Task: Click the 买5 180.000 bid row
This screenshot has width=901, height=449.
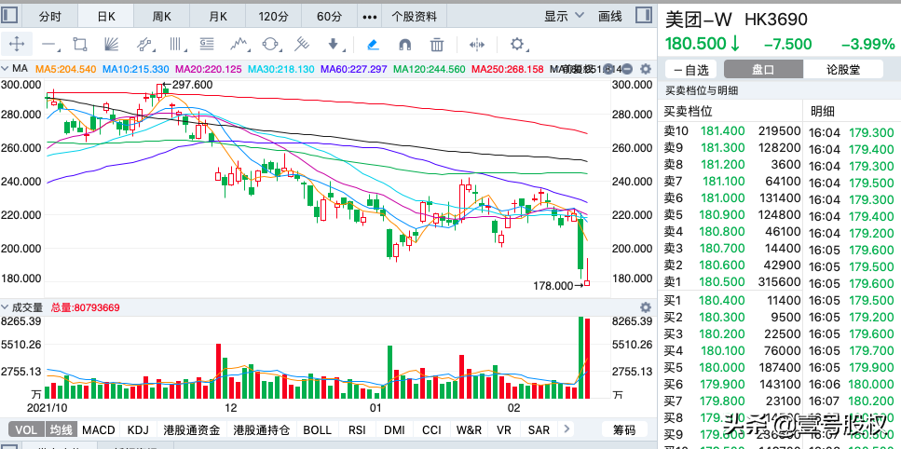Action: 732,367
